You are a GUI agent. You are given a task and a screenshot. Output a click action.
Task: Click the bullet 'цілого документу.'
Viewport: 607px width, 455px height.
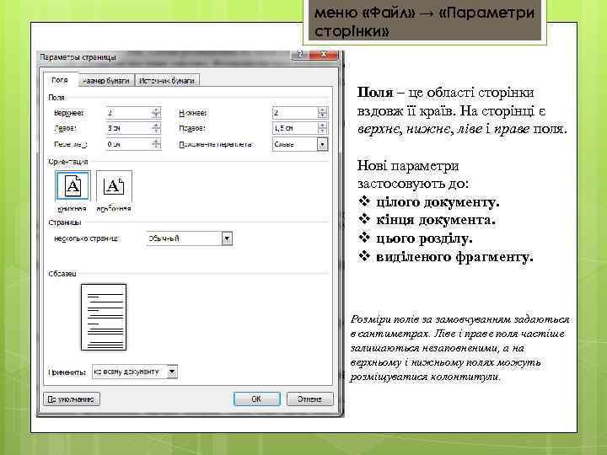click(x=438, y=202)
